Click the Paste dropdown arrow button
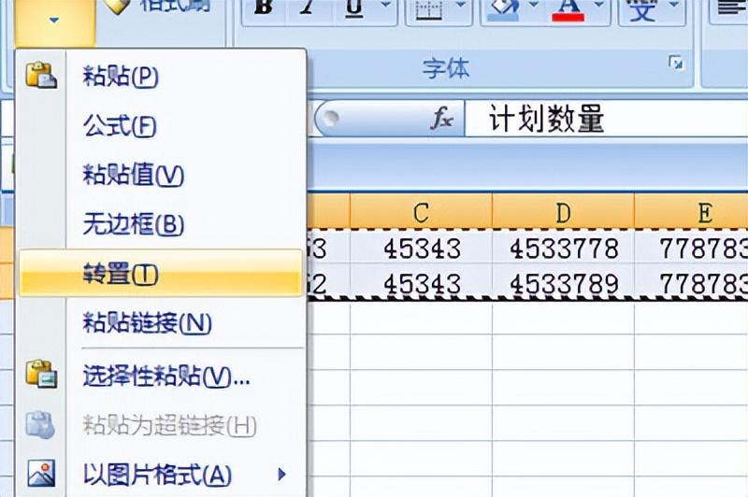The height and width of the screenshot is (497, 748). pos(54,21)
